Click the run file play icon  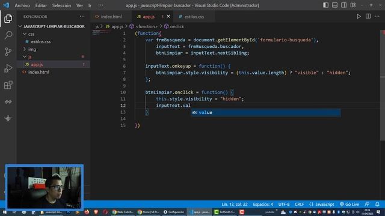click(359, 16)
